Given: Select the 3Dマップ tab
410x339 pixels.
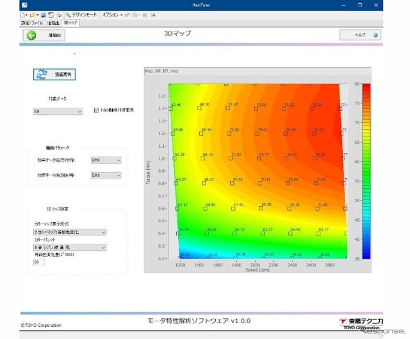Looking at the screenshot, I should click(71, 23).
